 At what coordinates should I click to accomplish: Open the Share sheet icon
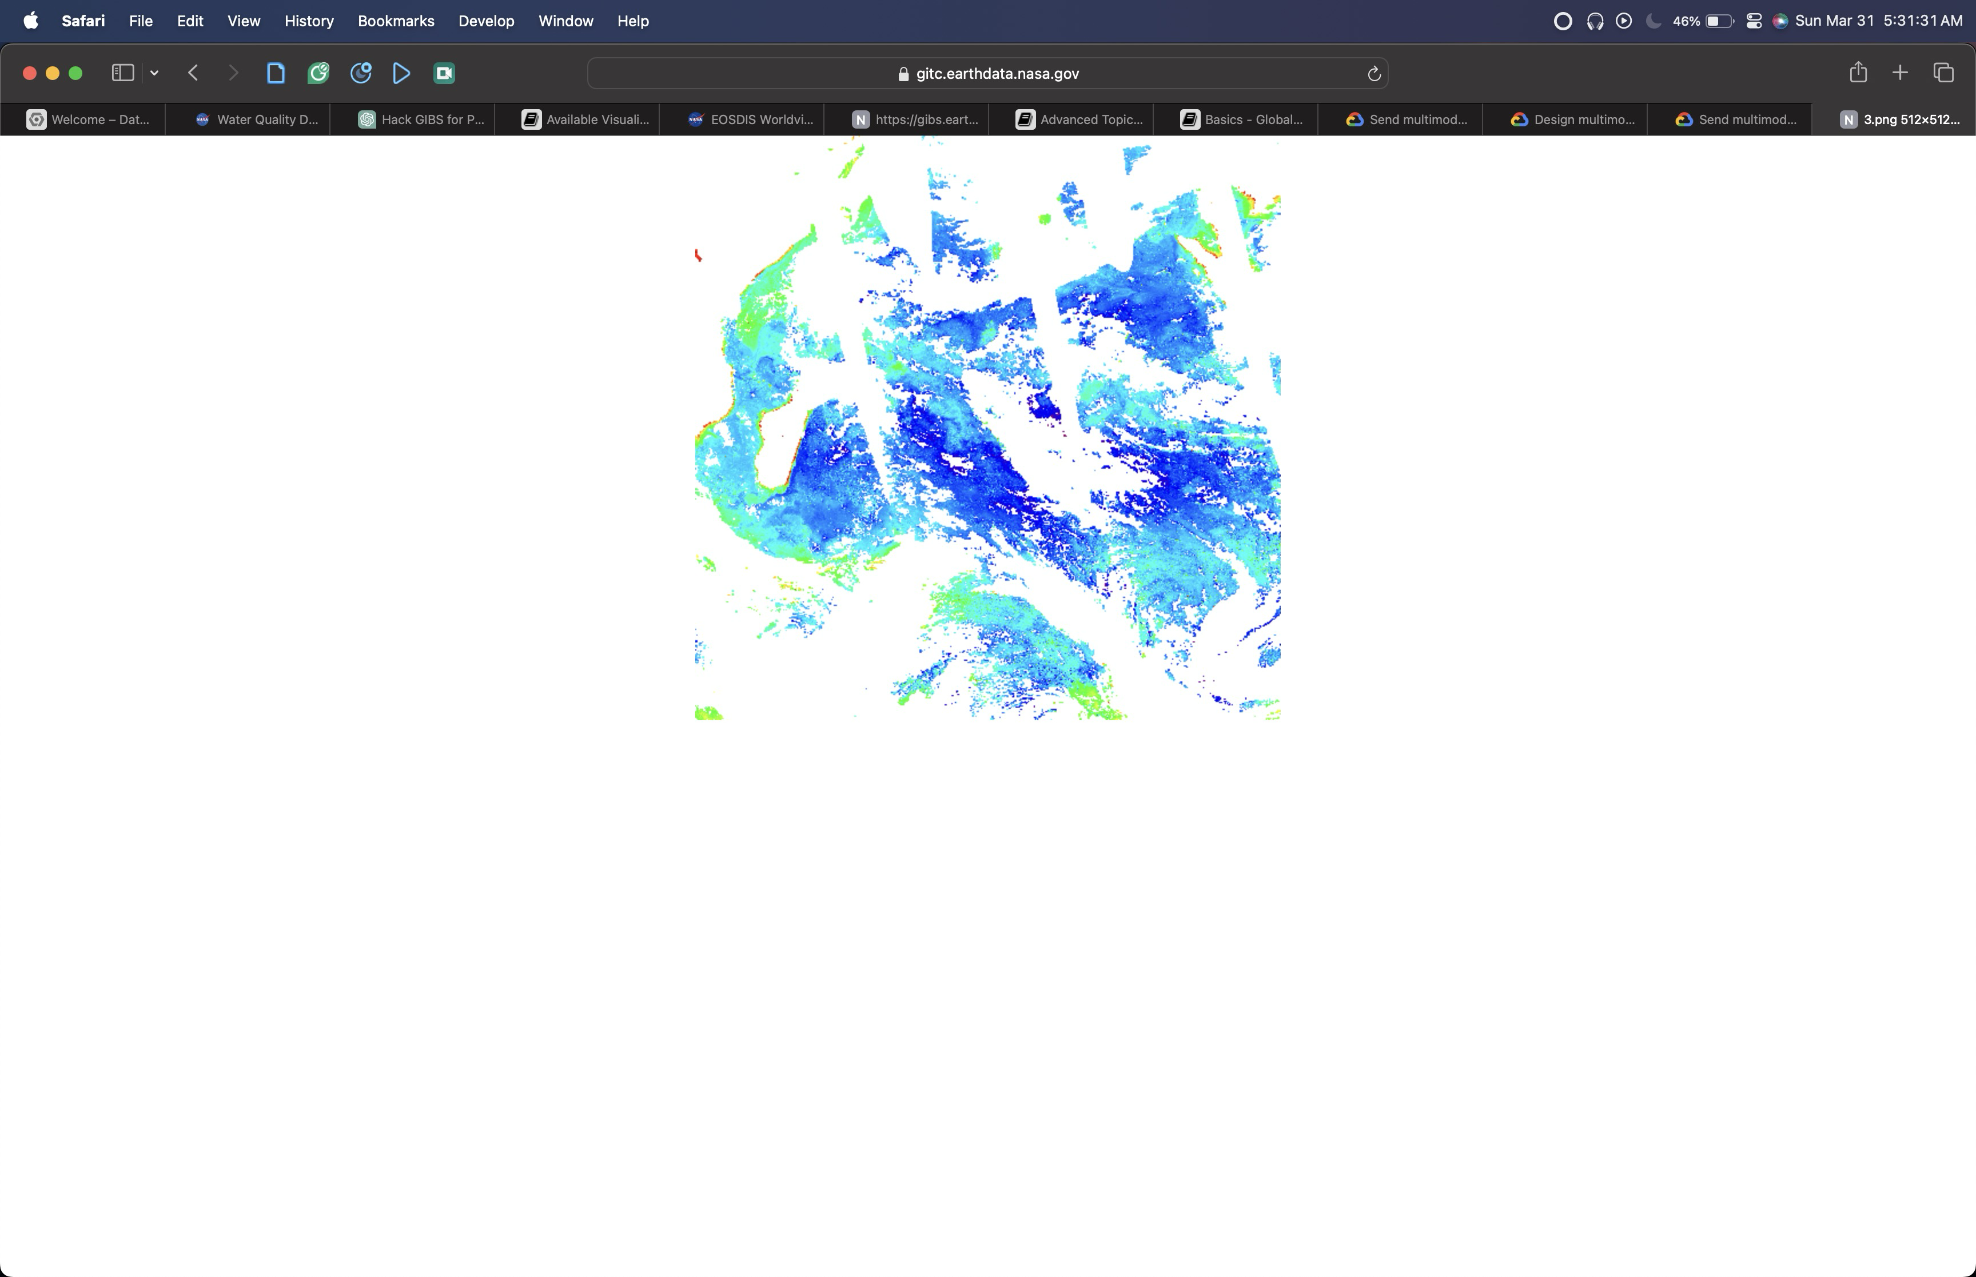[x=1858, y=73]
